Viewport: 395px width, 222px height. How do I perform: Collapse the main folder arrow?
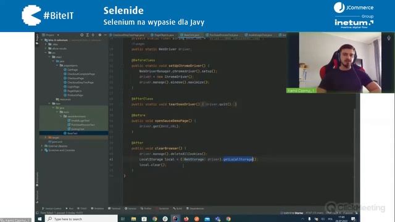(x=49, y=57)
